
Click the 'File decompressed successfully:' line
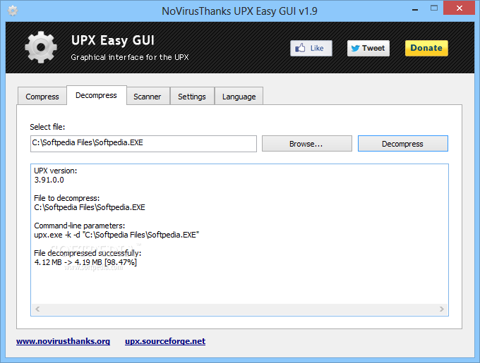coord(88,253)
